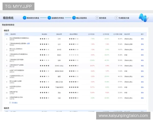
Task: Select the 生成优化方案 step label
Action: click(x=124, y=18)
